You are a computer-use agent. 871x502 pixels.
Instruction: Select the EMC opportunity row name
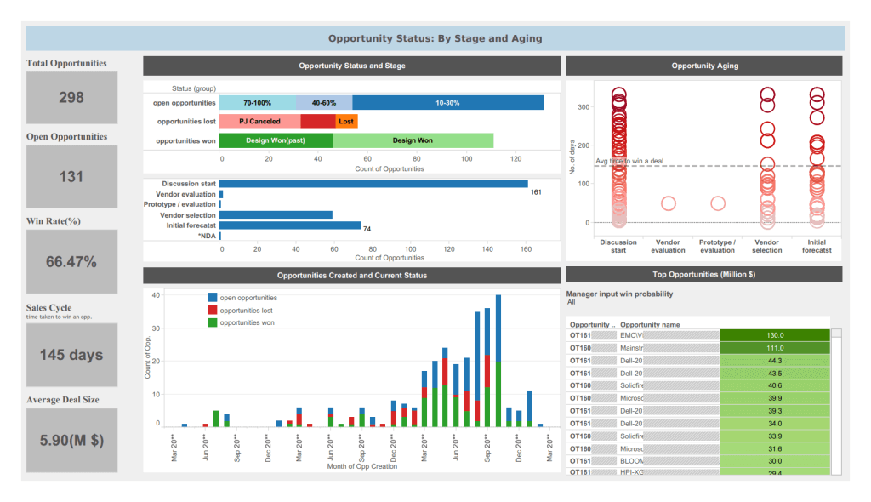point(631,335)
